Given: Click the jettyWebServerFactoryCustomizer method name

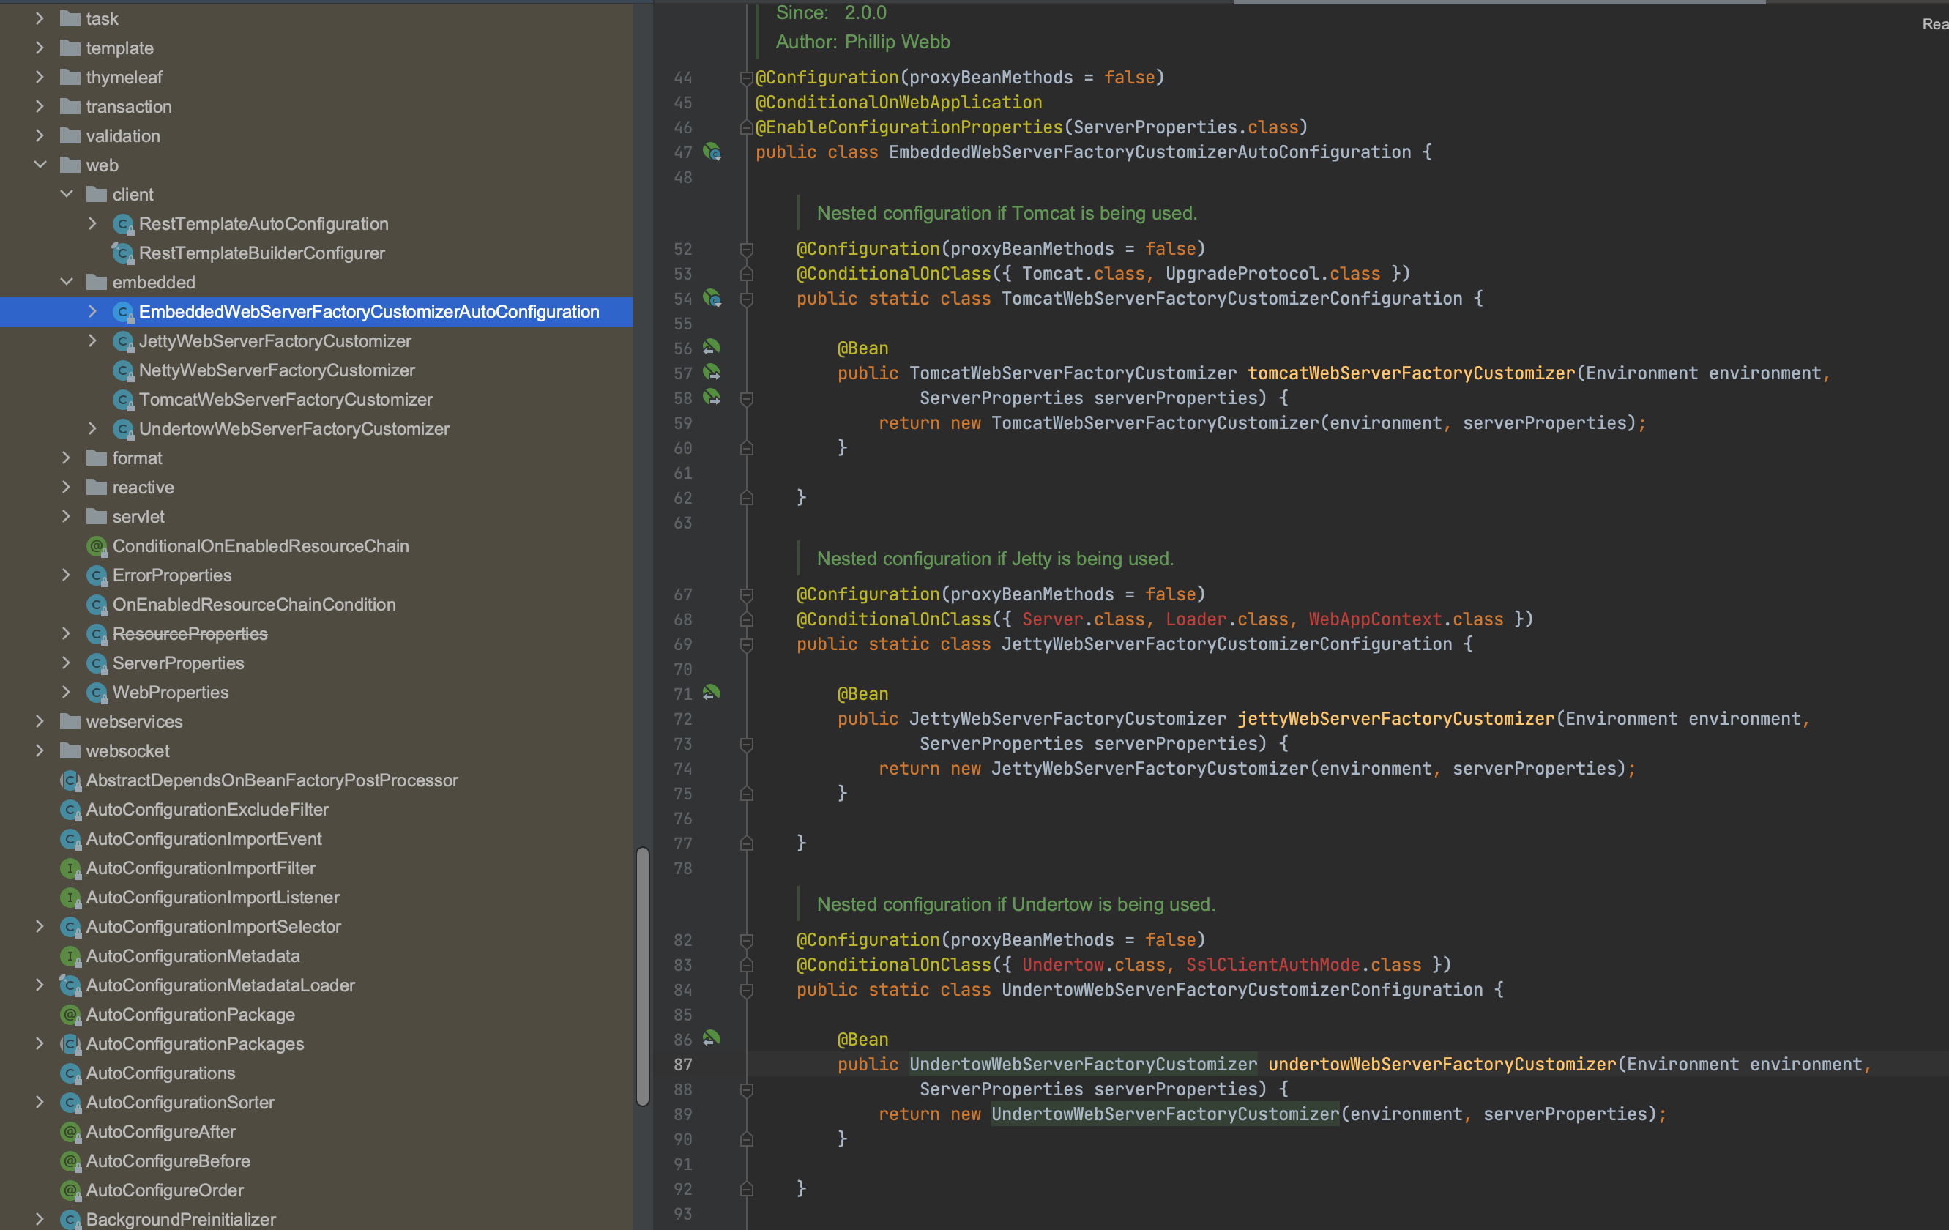Looking at the screenshot, I should coord(1396,720).
